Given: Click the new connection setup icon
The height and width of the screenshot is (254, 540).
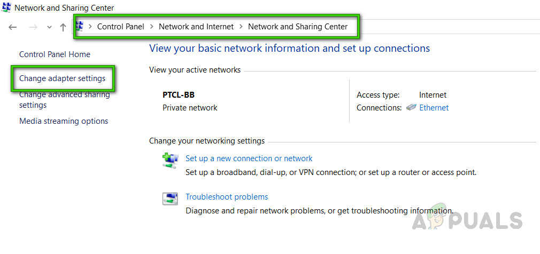Looking at the screenshot, I should [x=170, y=160].
